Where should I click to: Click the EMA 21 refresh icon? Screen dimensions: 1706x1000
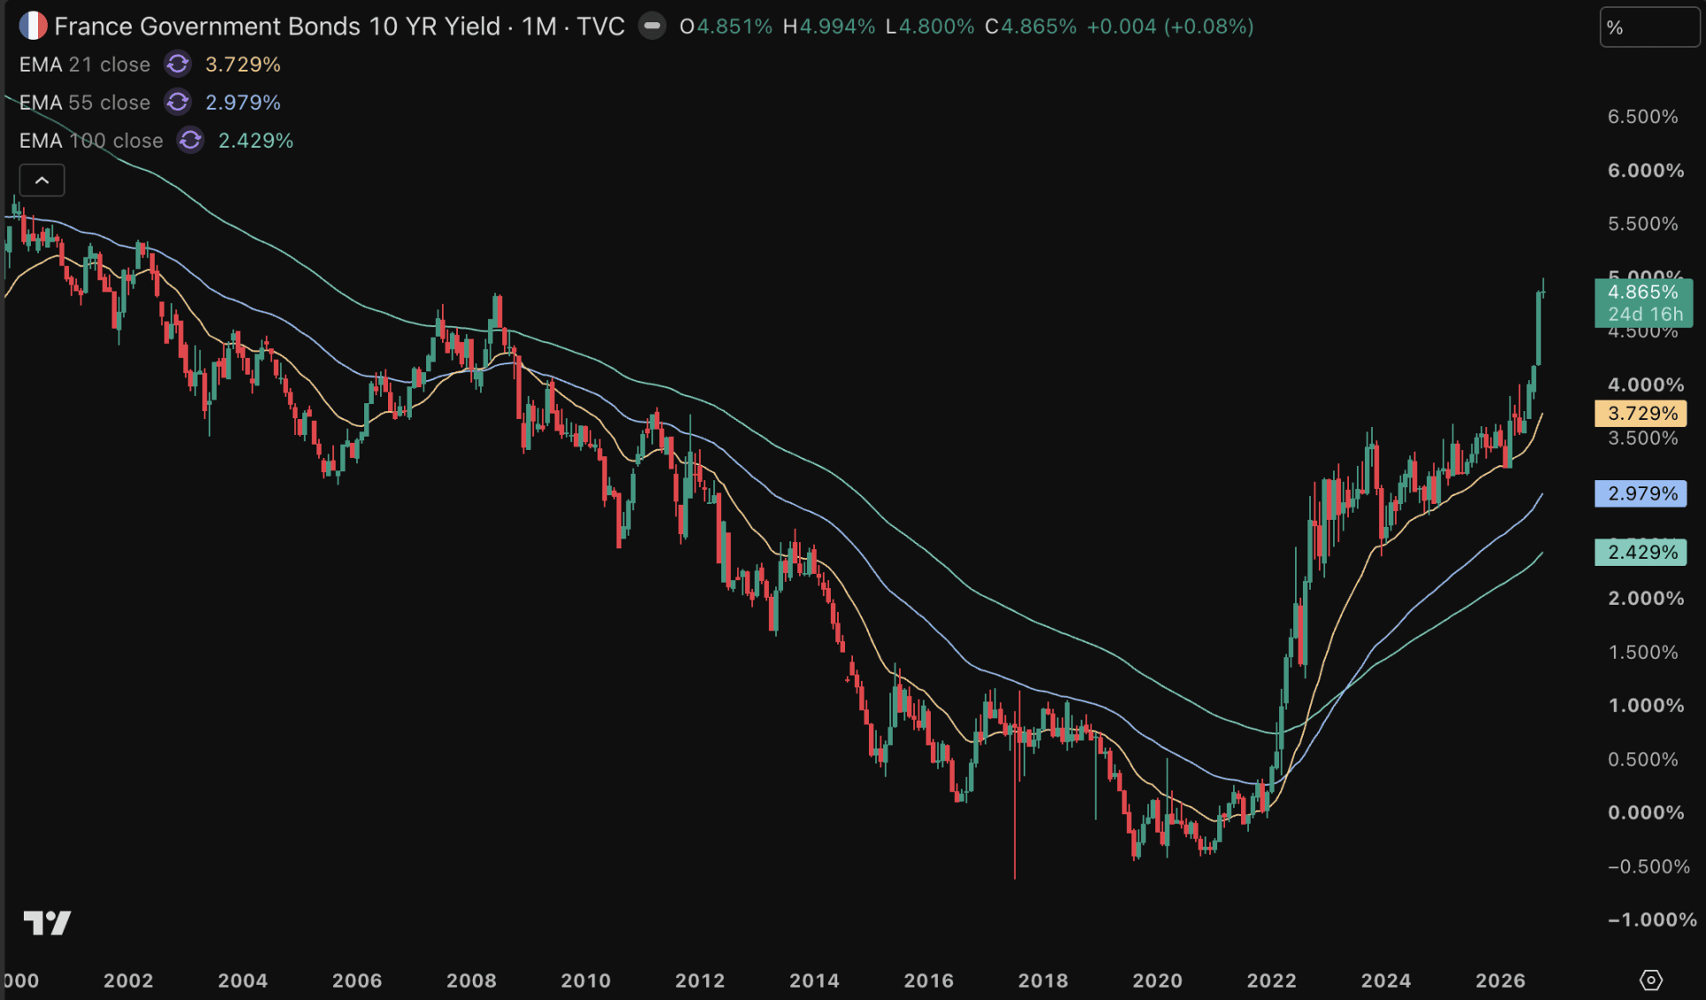[178, 65]
